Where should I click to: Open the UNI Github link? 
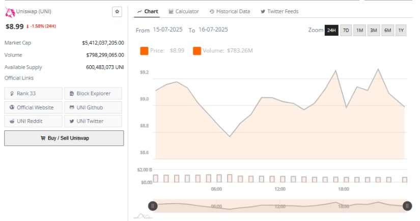click(93, 107)
